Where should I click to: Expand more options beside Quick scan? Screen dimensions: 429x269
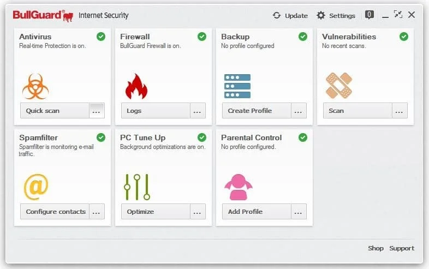tap(97, 111)
